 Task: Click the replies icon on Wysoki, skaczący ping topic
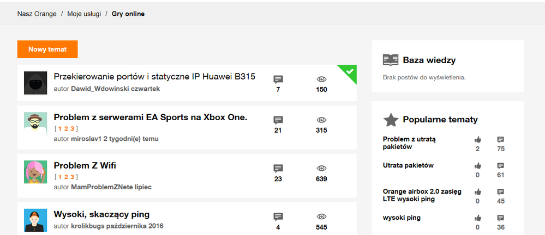click(278, 217)
